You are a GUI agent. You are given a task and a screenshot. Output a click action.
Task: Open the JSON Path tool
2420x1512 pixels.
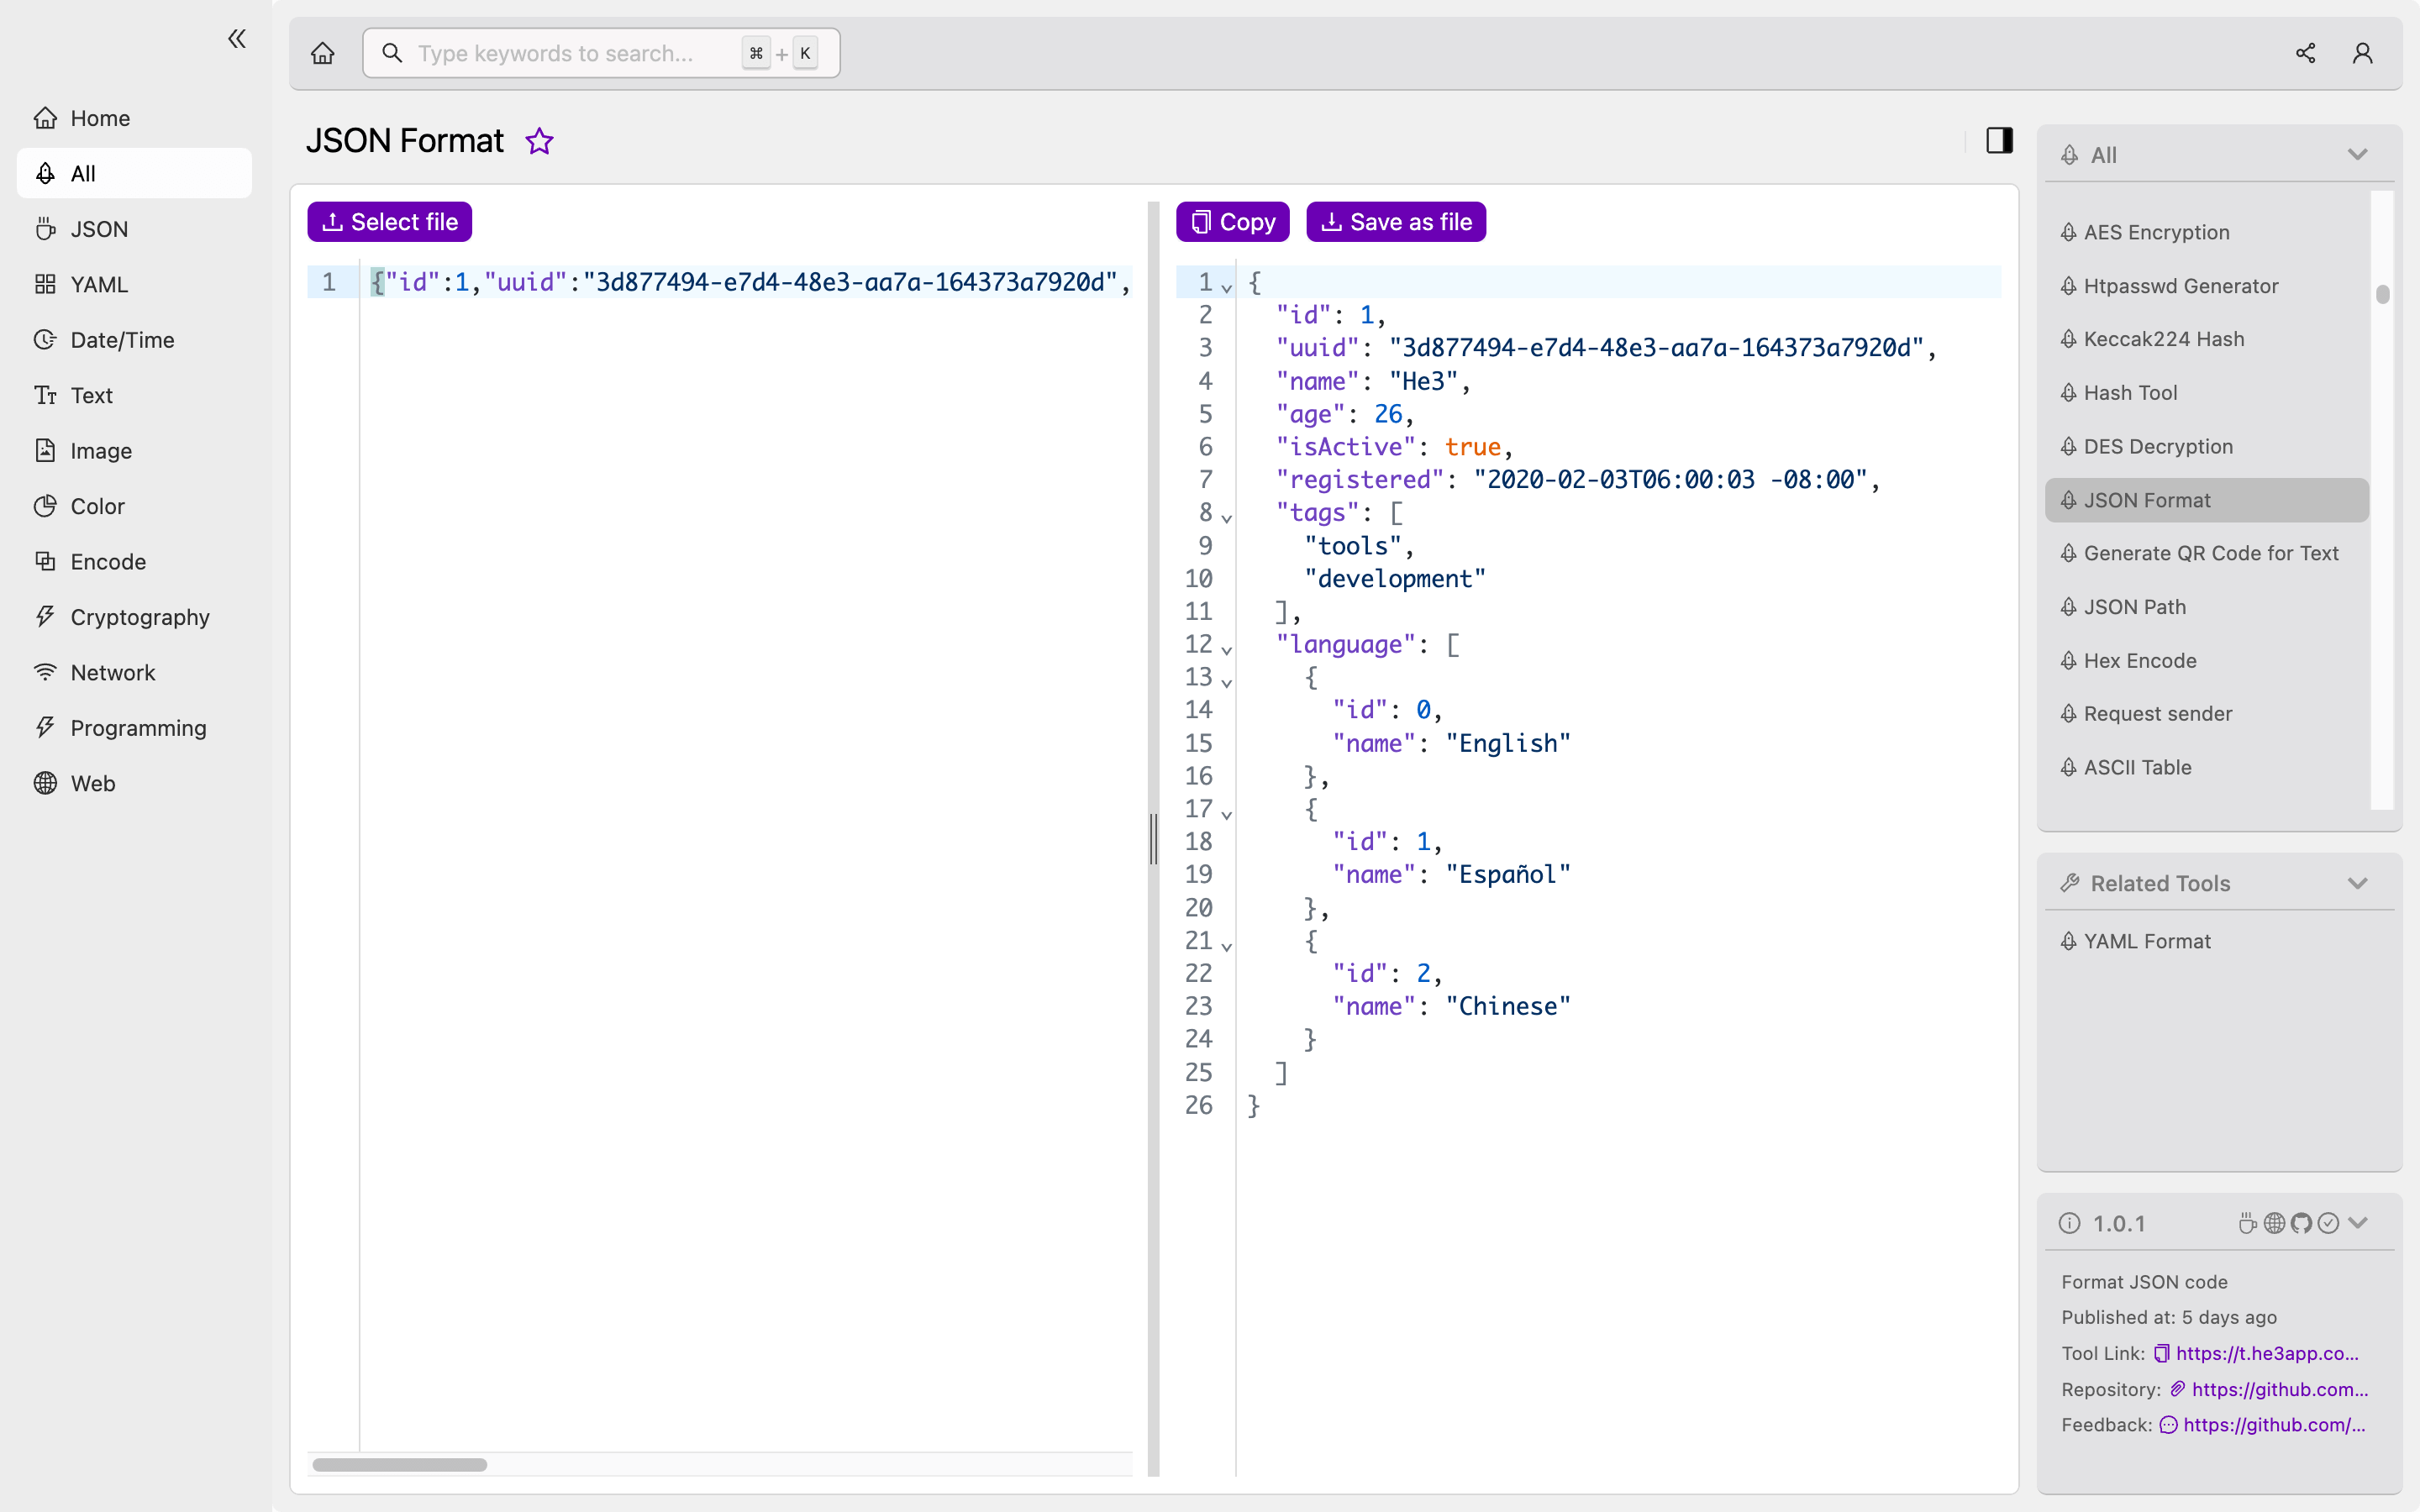pos(2131,606)
